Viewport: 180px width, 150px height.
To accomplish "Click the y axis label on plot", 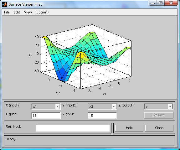I will [30, 55].
